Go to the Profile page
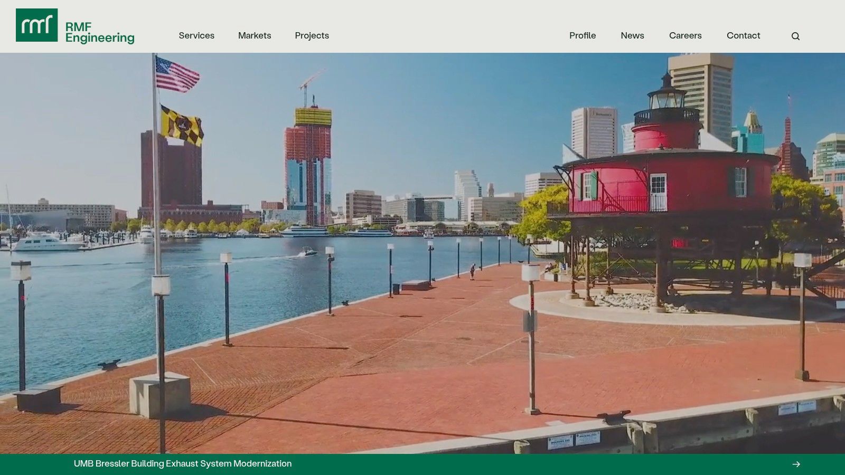This screenshot has height=475, width=845. pyautogui.click(x=583, y=35)
